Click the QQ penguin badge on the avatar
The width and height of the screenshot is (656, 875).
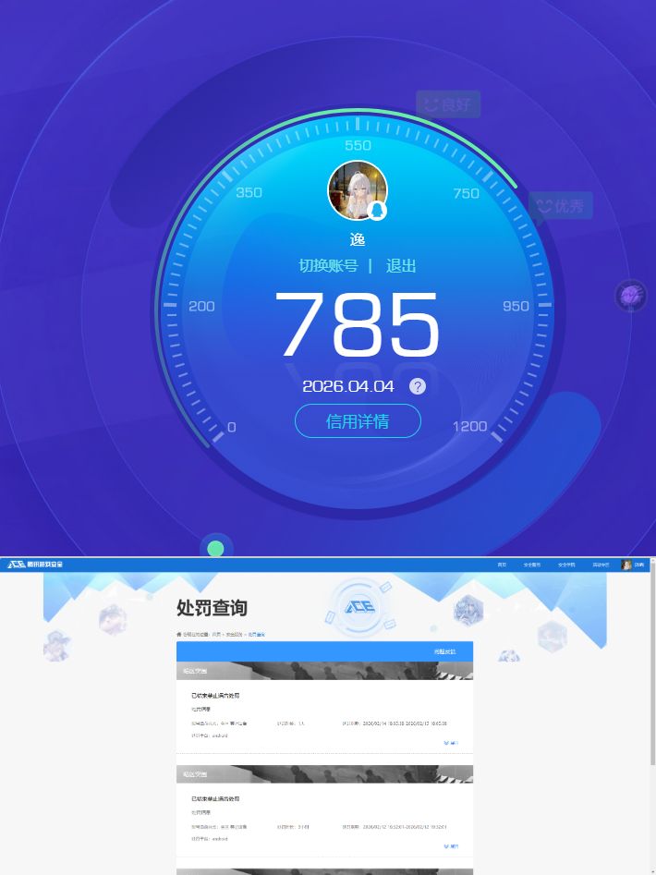(x=378, y=211)
